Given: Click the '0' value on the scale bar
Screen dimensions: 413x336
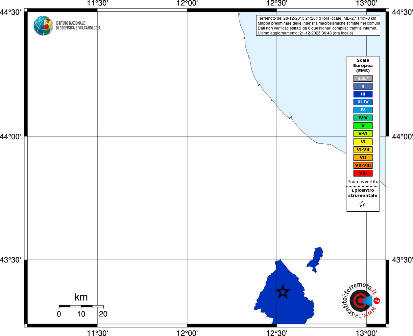Looking at the screenshot, I should pos(59,314).
